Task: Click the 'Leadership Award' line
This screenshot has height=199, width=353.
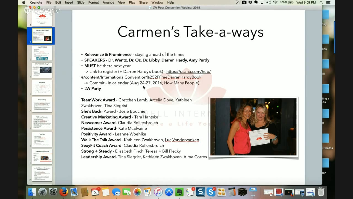Action: [x=144, y=157]
